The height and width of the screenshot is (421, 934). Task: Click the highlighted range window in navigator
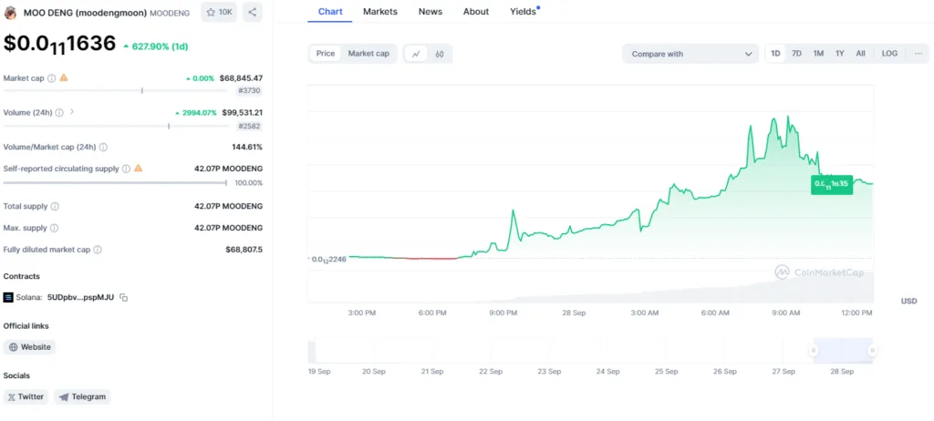point(843,351)
